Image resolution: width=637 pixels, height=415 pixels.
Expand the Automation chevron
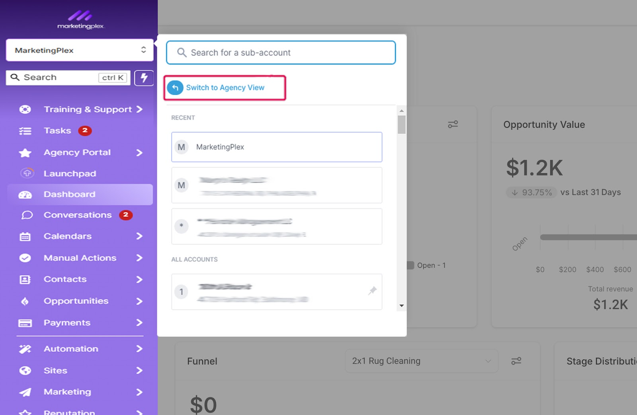139,349
